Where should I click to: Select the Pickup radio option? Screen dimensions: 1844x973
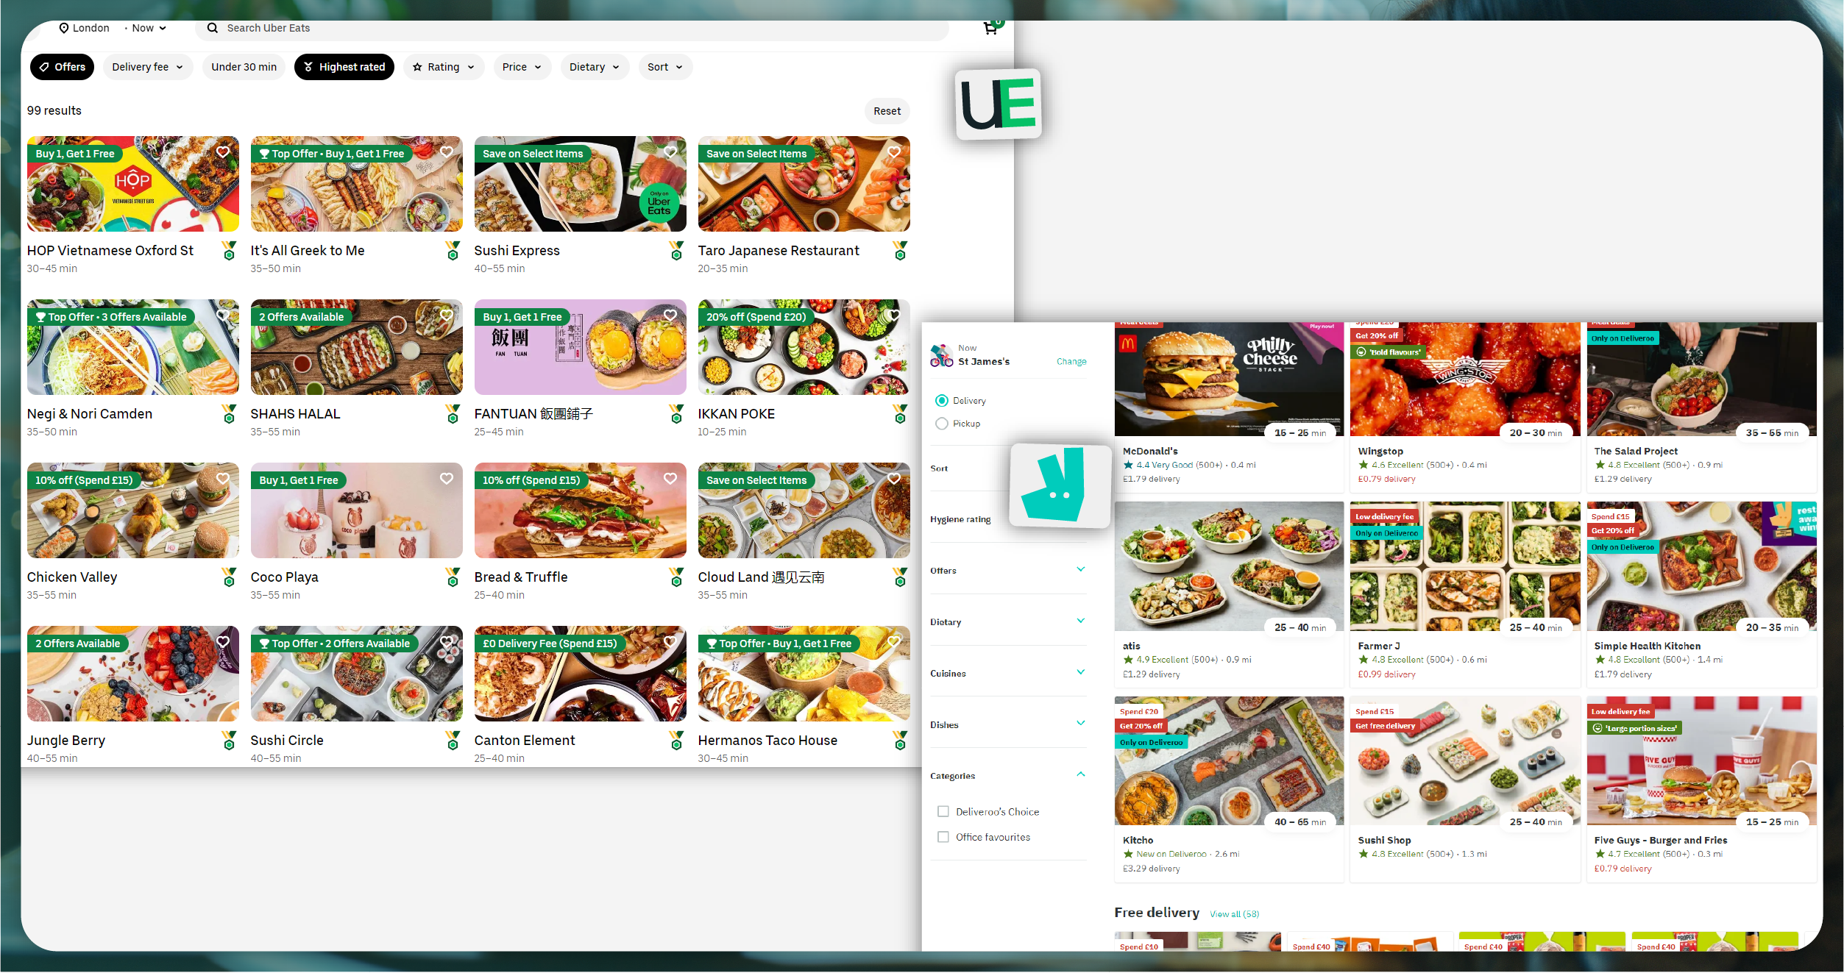coord(942,424)
